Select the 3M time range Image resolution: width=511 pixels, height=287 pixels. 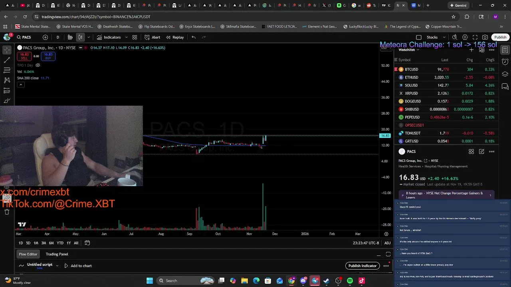pyautogui.click(x=44, y=243)
